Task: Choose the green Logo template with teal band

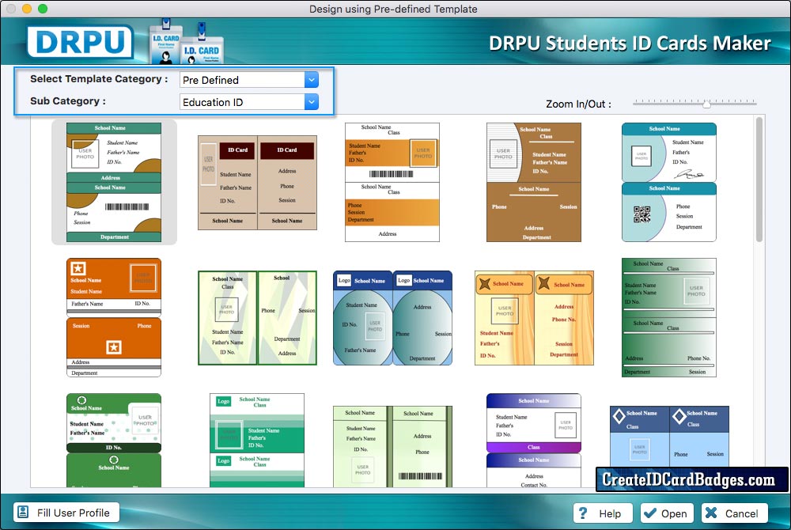Action: (257, 441)
